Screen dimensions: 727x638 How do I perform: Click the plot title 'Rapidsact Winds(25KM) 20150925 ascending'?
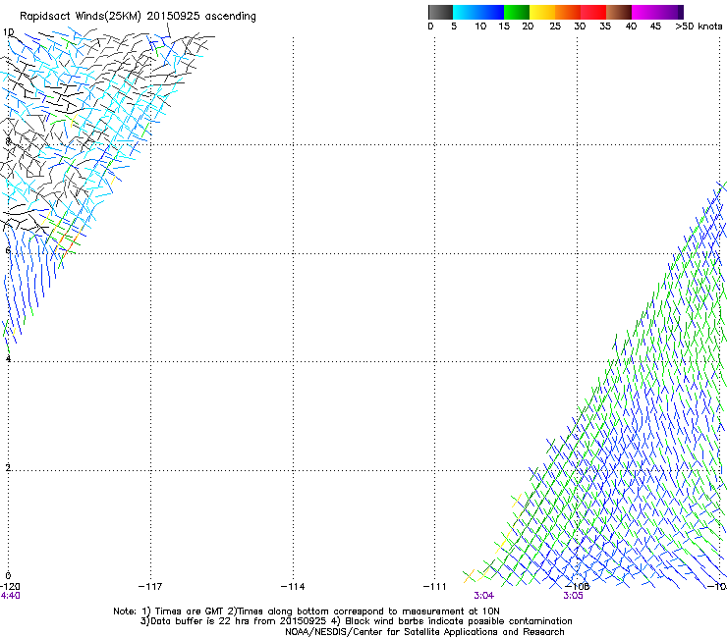pyautogui.click(x=138, y=17)
